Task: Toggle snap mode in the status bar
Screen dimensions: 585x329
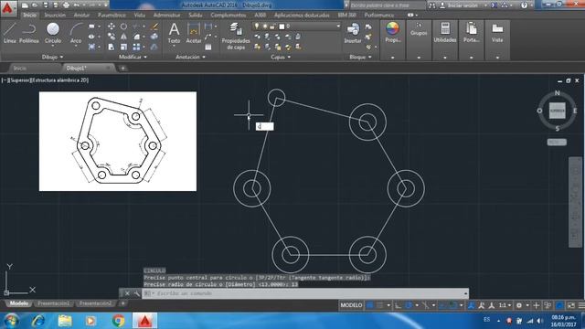Action: (x=380, y=305)
